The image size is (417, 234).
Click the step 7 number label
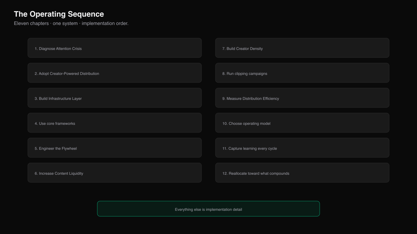tap(224, 49)
